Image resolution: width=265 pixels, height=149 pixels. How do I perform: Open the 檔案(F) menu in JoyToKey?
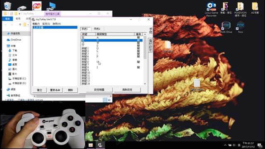tap(36, 24)
